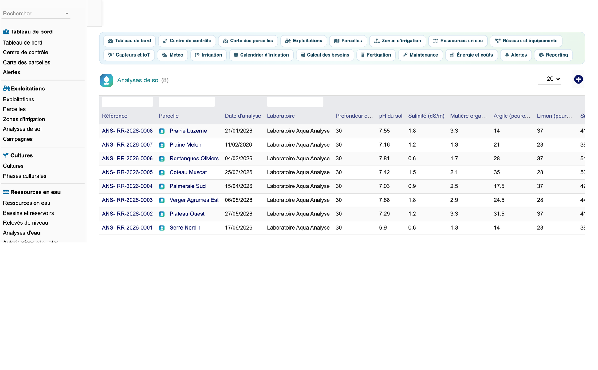Open the Restanques Oliviers parcel link

coord(194,159)
